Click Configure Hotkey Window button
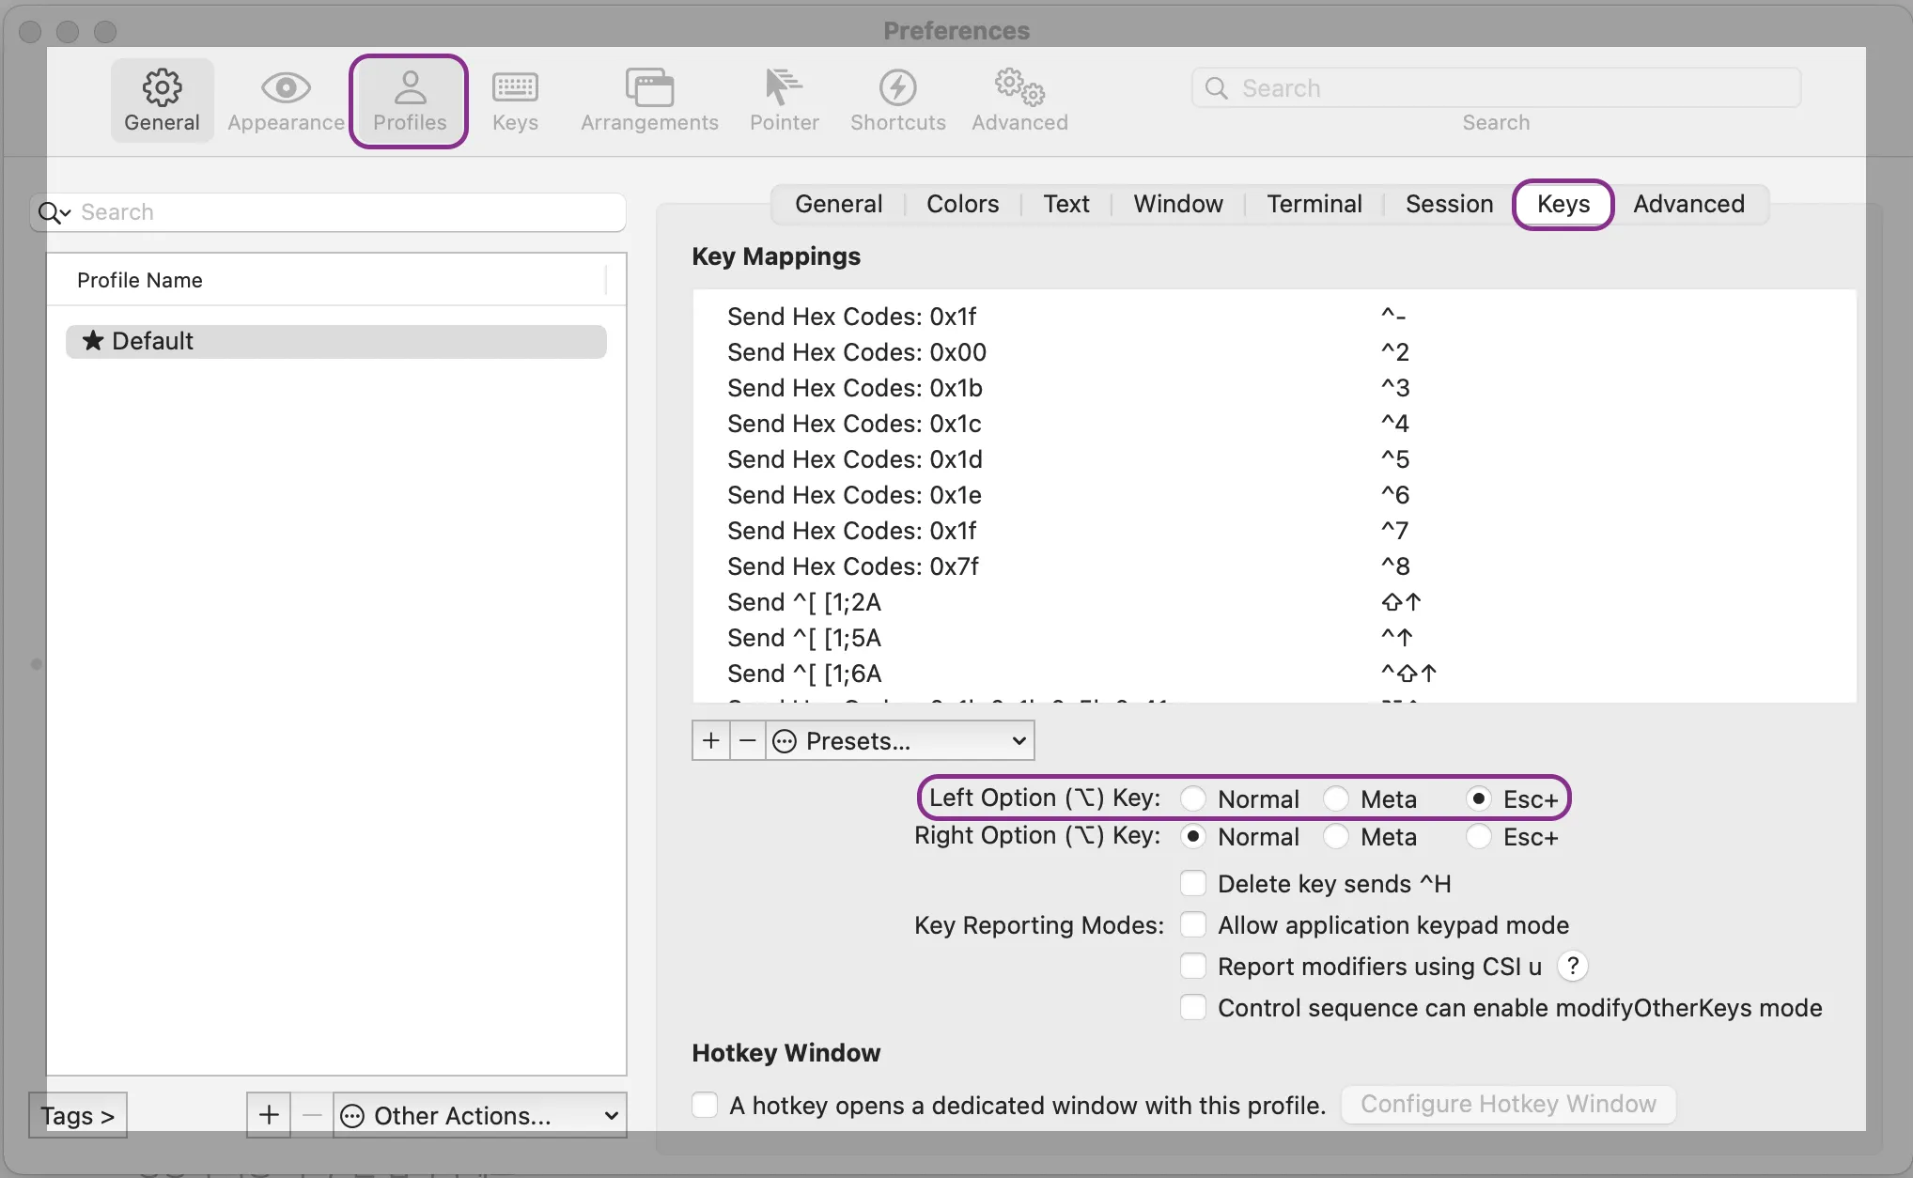Viewport: 1913px width, 1178px height. tap(1508, 1104)
